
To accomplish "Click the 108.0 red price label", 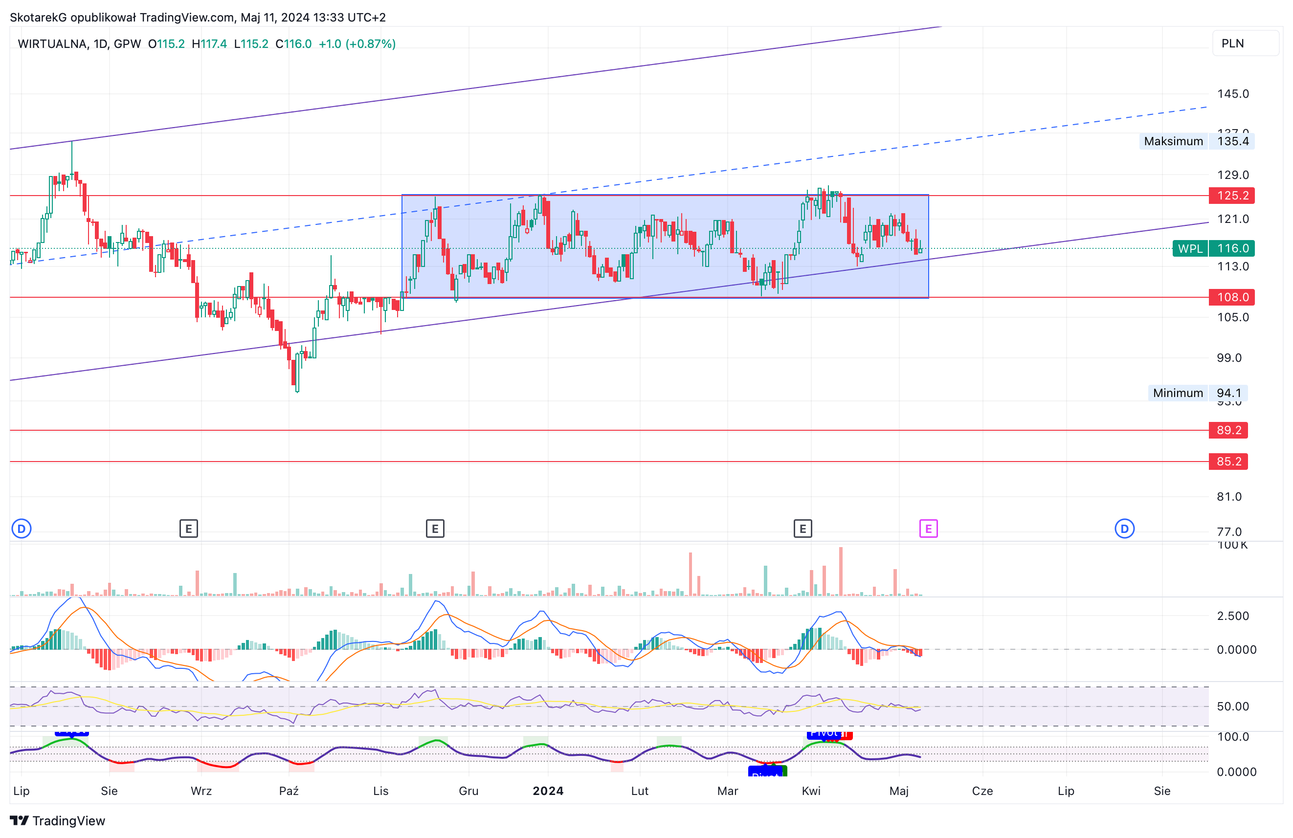I will pos(1231,297).
